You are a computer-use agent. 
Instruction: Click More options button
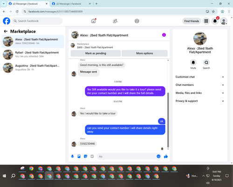point(144,53)
